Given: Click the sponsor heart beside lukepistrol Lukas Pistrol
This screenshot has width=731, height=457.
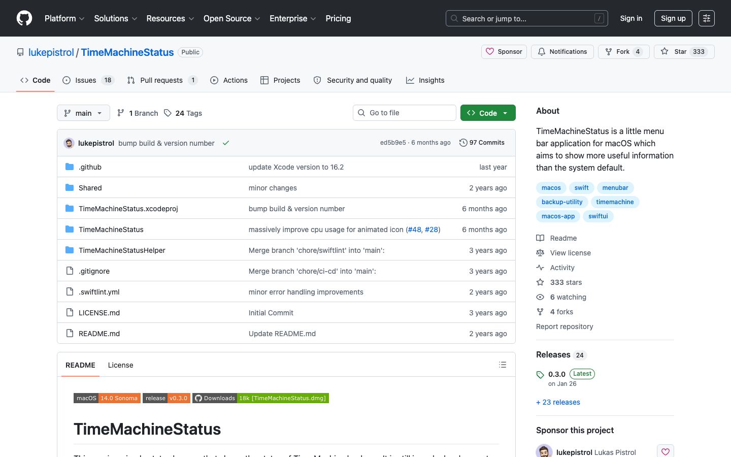Looking at the screenshot, I should click(x=666, y=452).
